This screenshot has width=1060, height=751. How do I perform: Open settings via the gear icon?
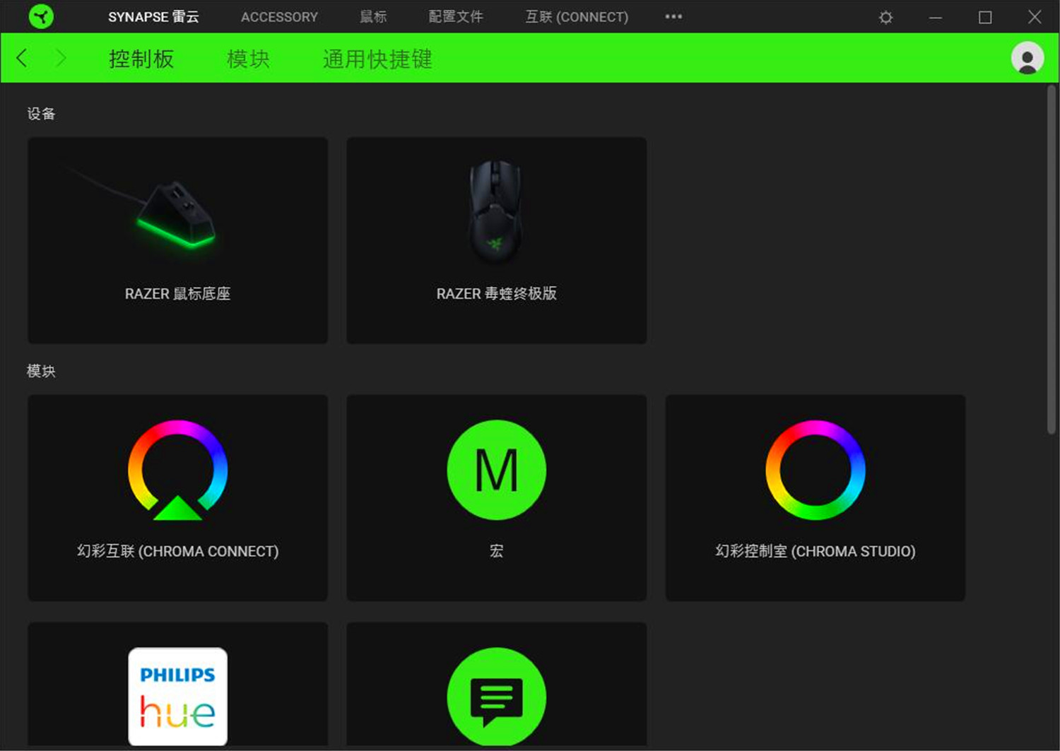tap(885, 17)
